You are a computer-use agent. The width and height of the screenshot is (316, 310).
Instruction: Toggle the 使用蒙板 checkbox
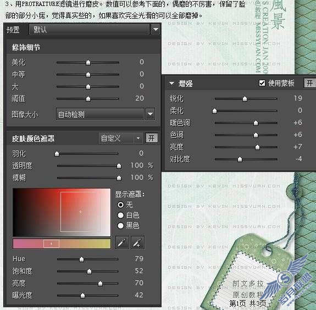pyautogui.click(x=262, y=83)
